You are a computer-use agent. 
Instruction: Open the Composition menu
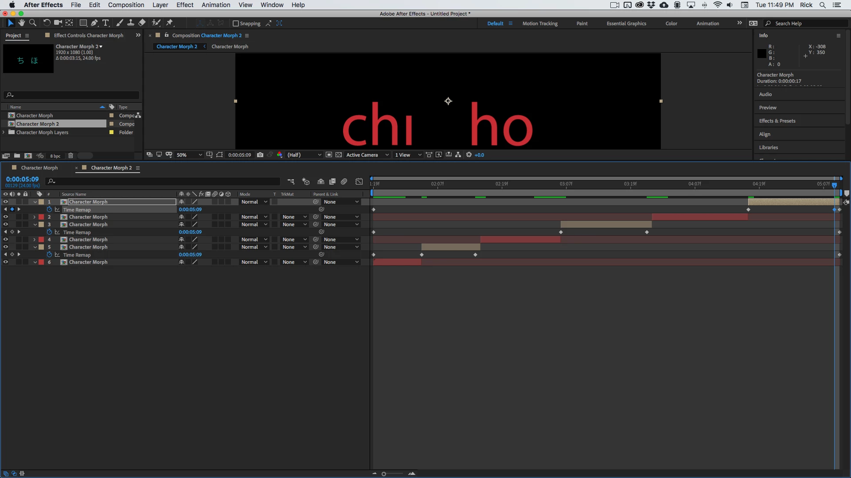pos(126,5)
